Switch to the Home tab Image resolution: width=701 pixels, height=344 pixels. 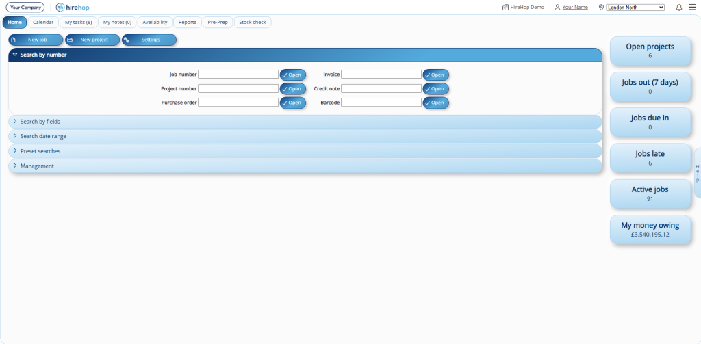15,22
